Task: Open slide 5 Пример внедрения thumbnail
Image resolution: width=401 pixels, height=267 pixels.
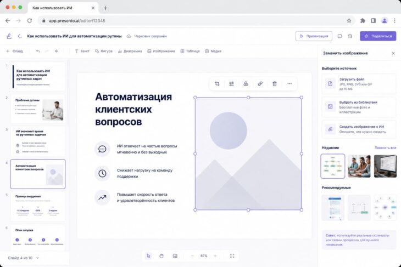Action: (37, 207)
